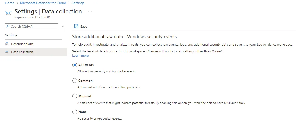Viewport: 296px width, 138px height.
Task: Go to Microsoft Defender for Cloud breadcrumb
Action: point(43,3)
